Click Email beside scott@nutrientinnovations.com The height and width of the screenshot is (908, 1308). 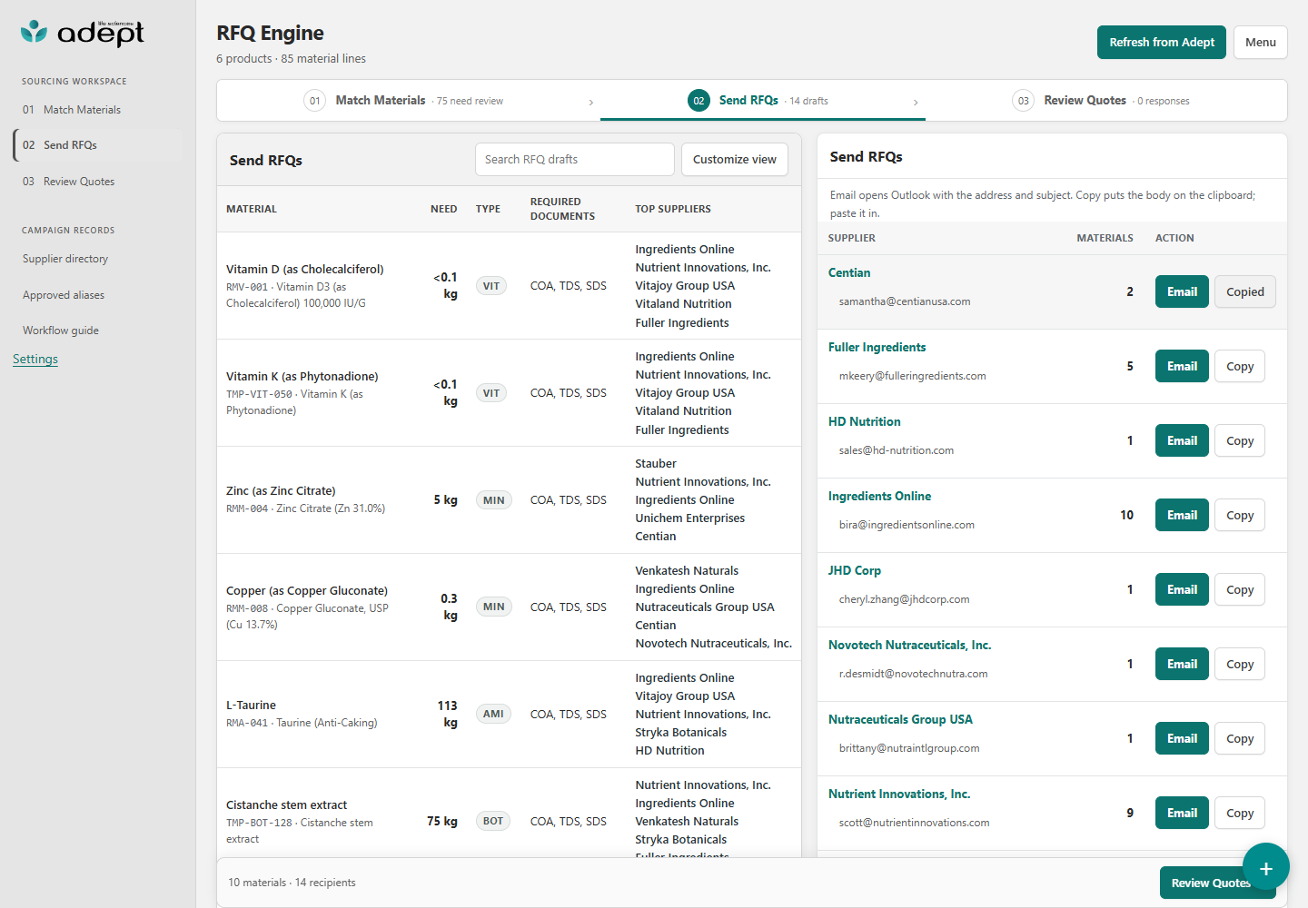[x=1182, y=813]
